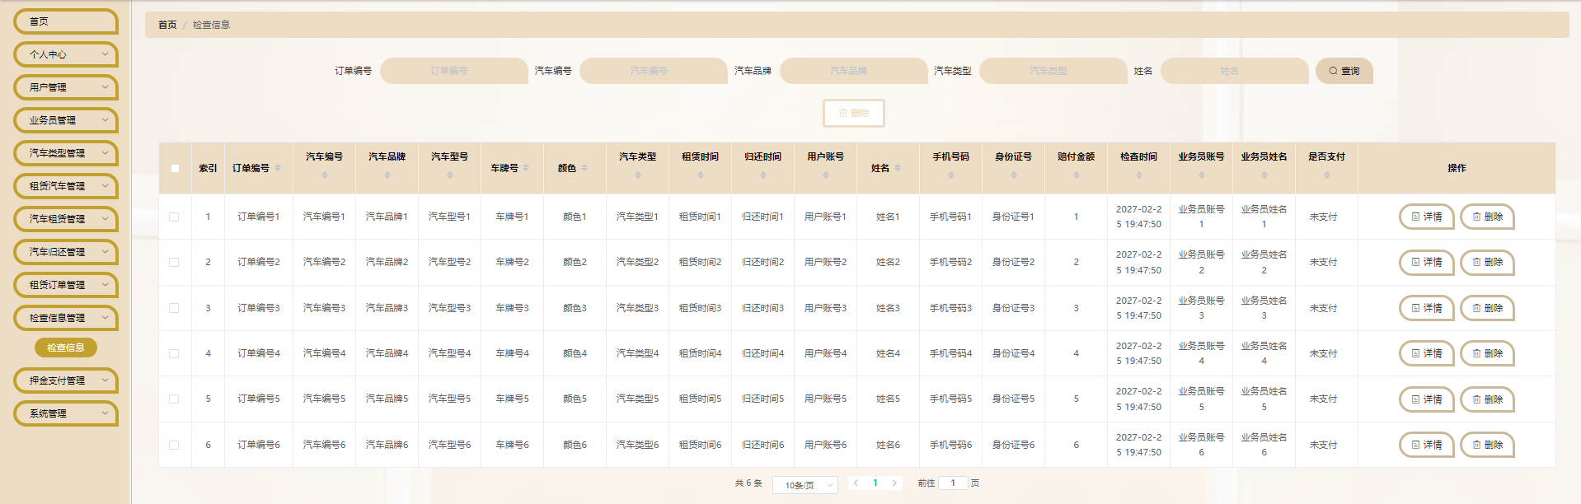Sort by 订单编号 column sort icon
Viewport: 1581px width, 504px height.
click(278, 168)
